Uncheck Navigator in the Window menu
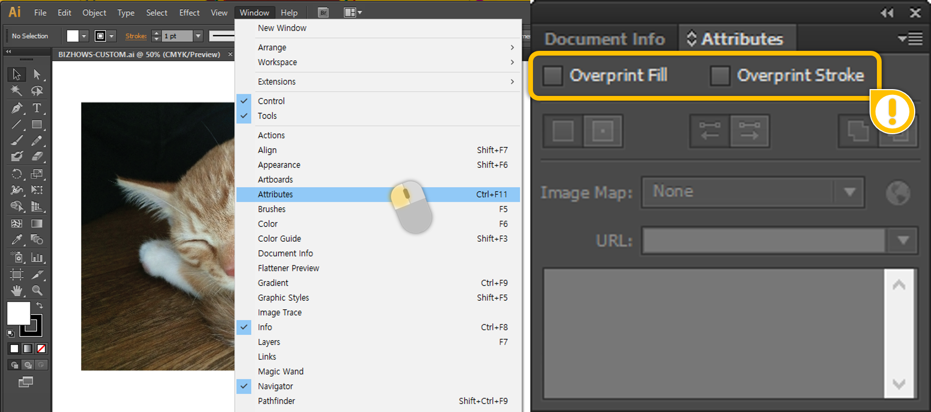The height and width of the screenshot is (412, 931). pyautogui.click(x=275, y=386)
